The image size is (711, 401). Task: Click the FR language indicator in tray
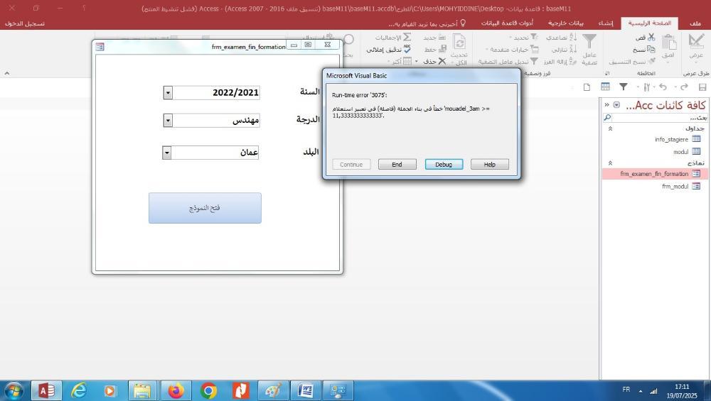[x=626, y=390]
